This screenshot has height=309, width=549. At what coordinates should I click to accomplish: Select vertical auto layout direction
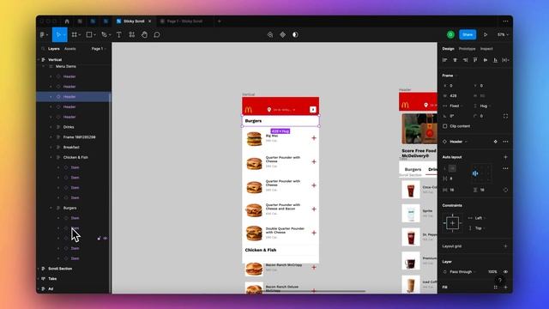445,168
